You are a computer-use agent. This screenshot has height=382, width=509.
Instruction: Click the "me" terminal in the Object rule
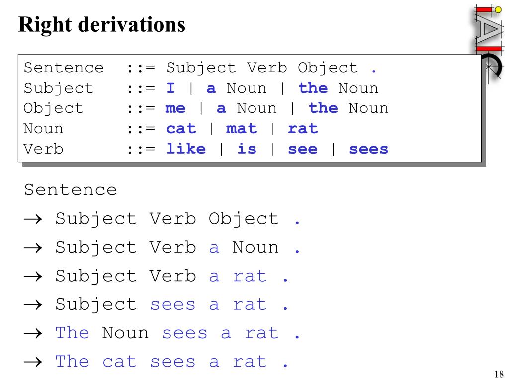pos(175,108)
